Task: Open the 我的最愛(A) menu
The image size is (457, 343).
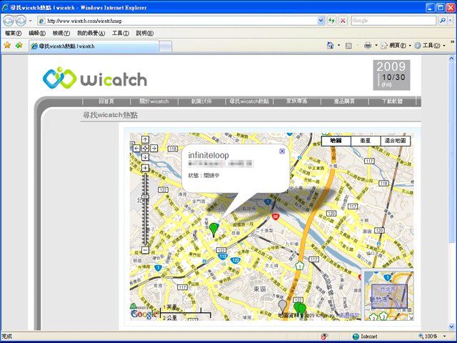Action: (x=91, y=34)
